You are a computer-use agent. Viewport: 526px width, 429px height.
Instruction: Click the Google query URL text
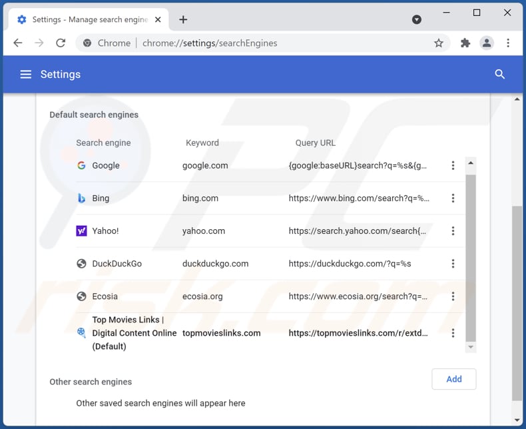[x=358, y=165]
